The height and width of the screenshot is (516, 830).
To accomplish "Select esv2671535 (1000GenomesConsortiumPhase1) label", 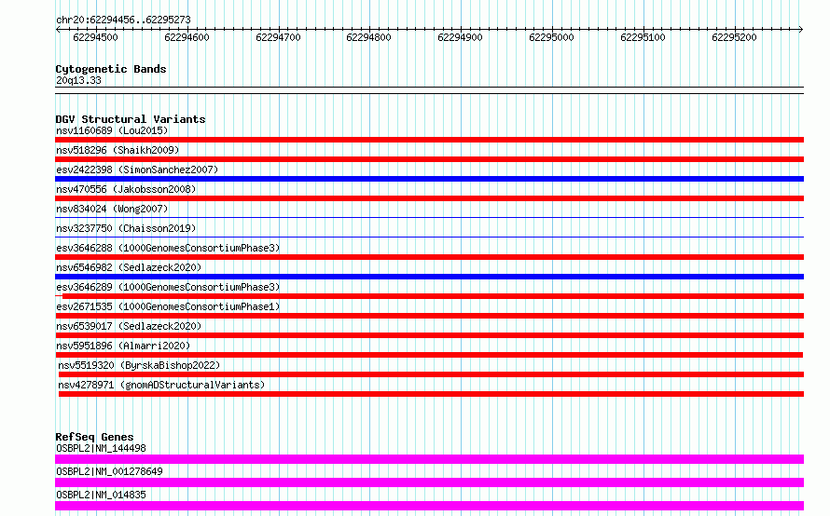I will tap(168, 306).
